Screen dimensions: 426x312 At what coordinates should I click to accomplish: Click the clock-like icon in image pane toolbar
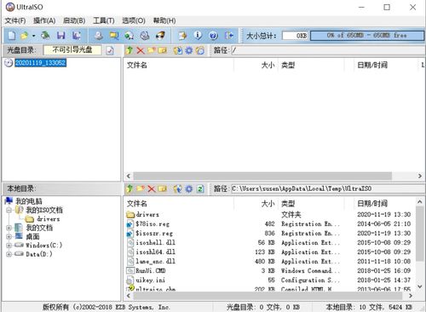[200, 50]
